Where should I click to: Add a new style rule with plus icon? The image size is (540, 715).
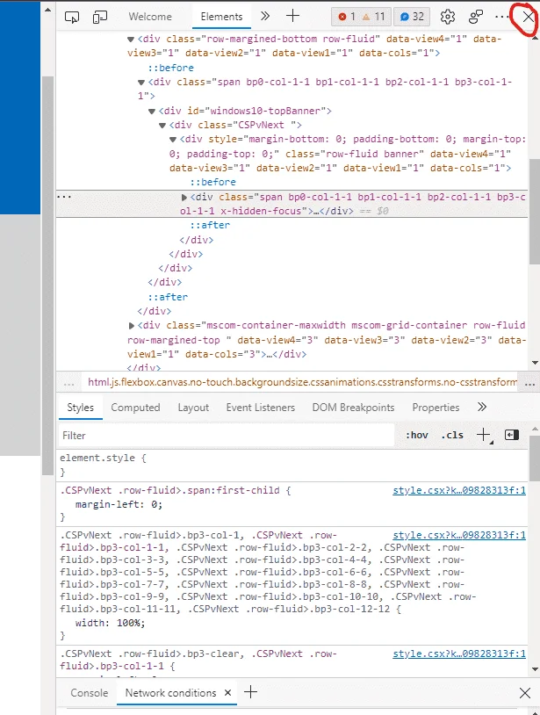pos(484,435)
